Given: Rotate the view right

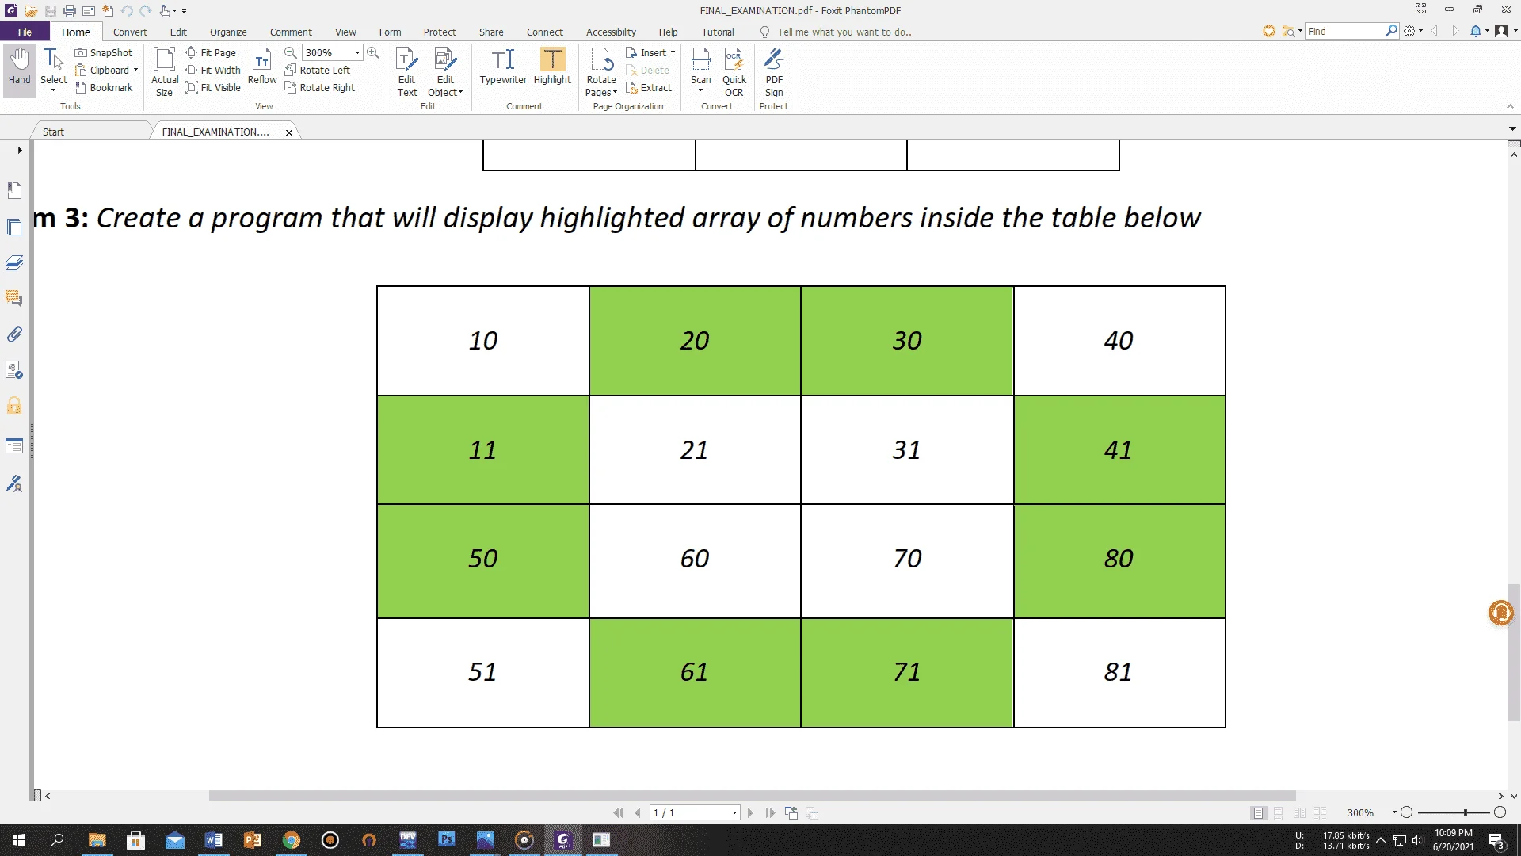Looking at the screenshot, I should pos(320,87).
